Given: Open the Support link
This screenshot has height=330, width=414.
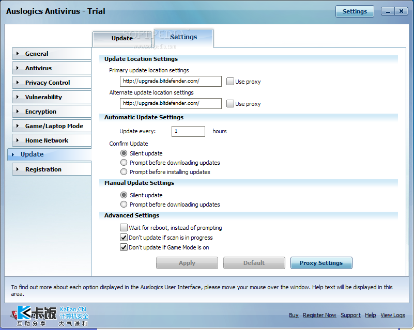Looking at the screenshot, I should pyautogui.click(x=350, y=315).
